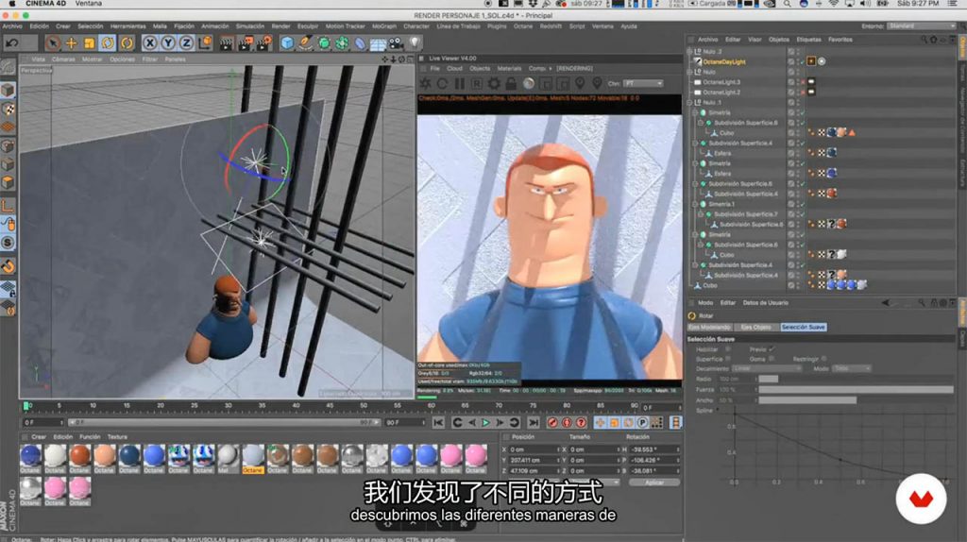Viewport: 967px width, 542px height.
Task: Open Comp menu arrow in Live Viewer
Action: (x=550, y=68)
